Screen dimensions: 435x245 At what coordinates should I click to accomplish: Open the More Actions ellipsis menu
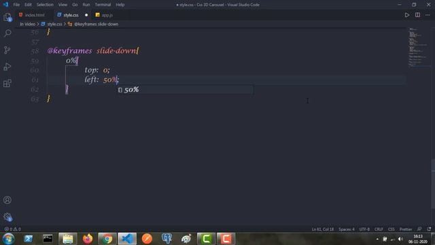click(x=428, y=15)
